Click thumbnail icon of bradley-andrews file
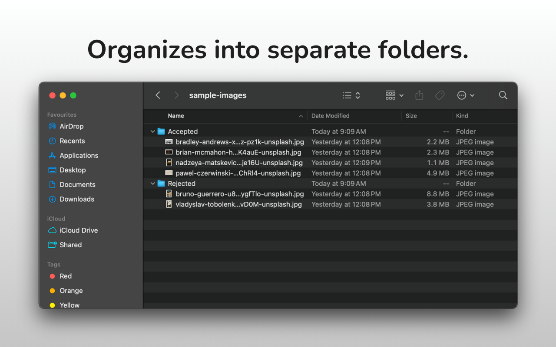 (169, 142)
